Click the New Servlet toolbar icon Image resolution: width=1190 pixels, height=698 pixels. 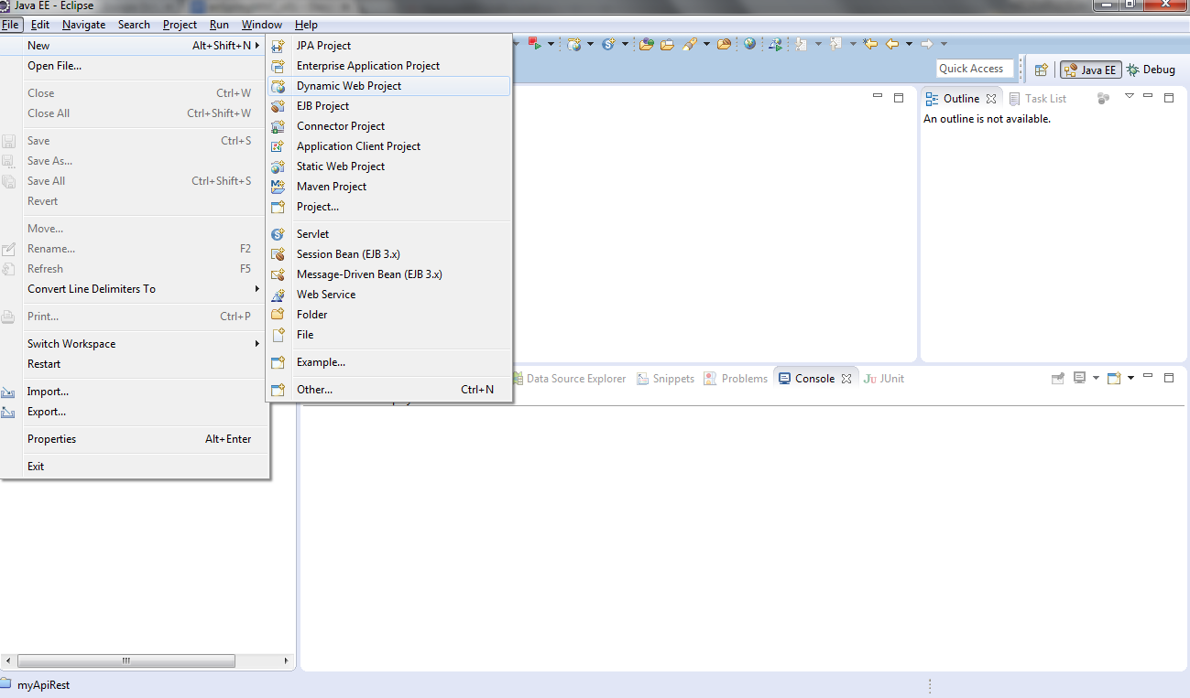(x=608, y=44)
